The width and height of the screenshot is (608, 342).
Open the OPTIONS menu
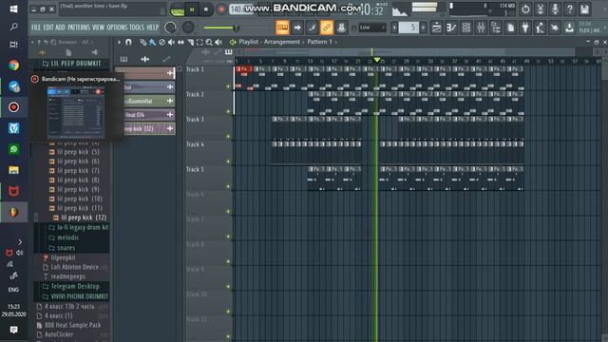click(117, 28)
